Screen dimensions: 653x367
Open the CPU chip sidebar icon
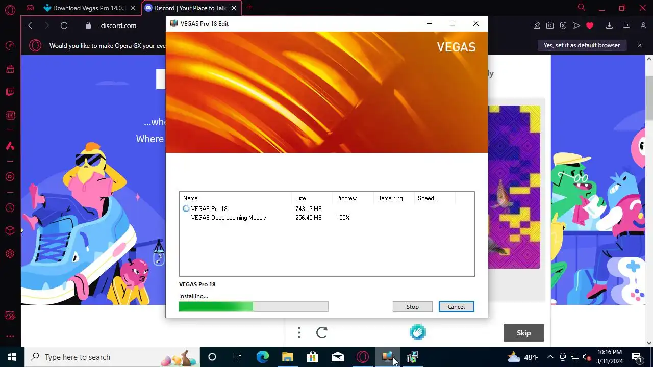[10, 115]
